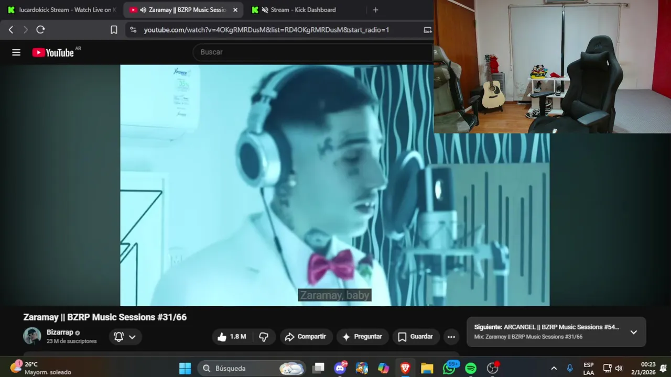This screenshot has width=671, height=377.
Task: Click the taskbar Búsqueda search box
Action: tap(253, 369)
